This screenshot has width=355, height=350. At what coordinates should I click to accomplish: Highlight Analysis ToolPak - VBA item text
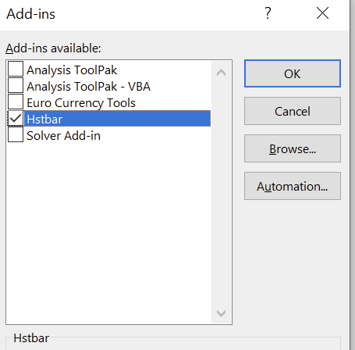pos(88,87)
